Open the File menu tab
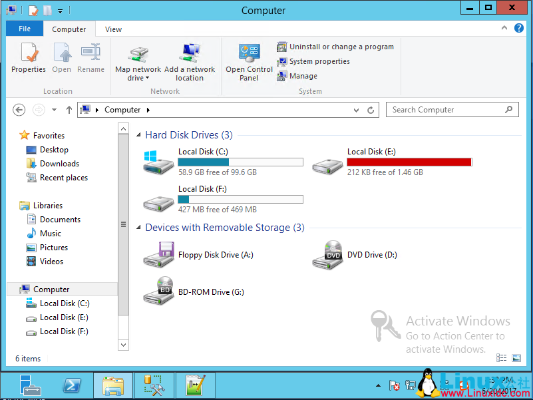 click(x=25, y=29)
